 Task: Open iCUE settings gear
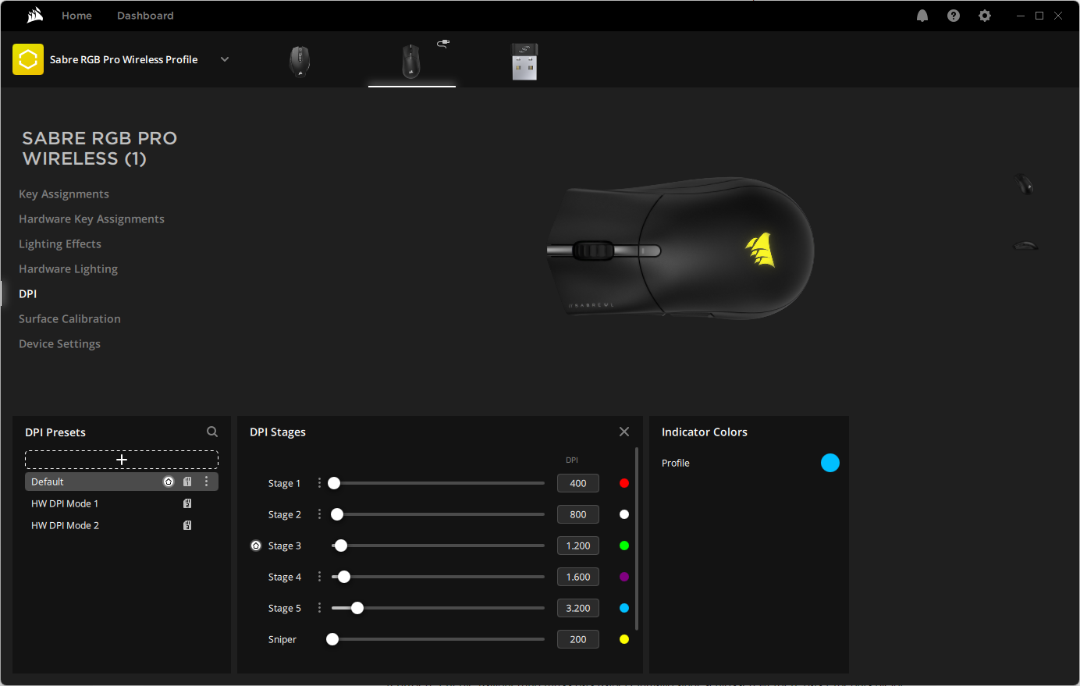point(985,16)
